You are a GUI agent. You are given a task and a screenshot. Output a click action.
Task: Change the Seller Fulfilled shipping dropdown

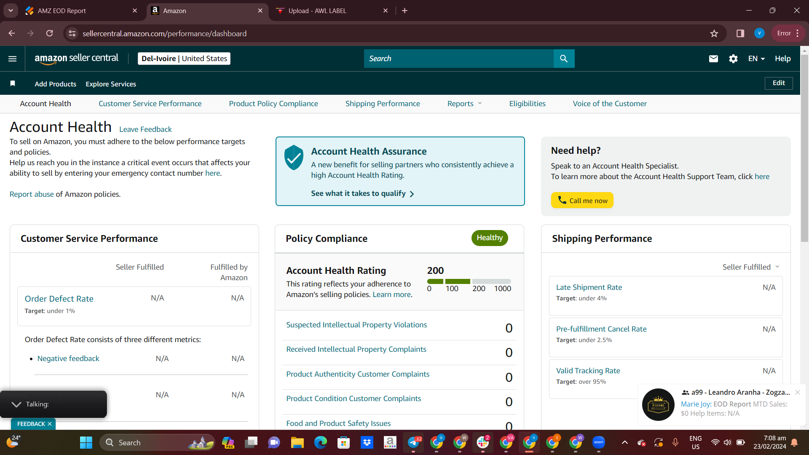point(751,267)
